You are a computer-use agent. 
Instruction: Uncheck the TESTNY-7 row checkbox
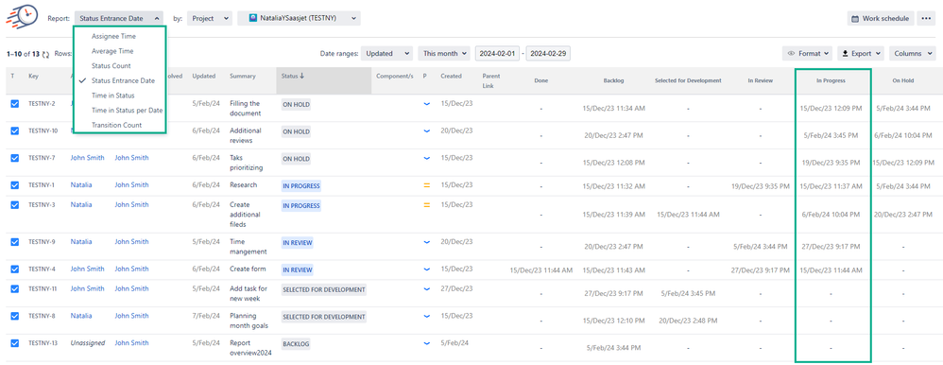[x=14, y=158]
